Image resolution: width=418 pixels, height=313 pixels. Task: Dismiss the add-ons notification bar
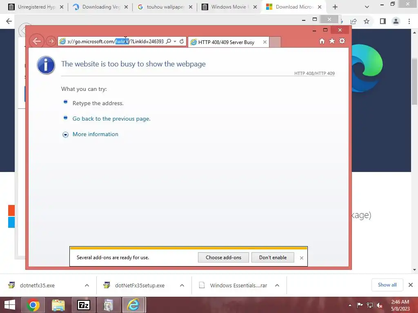(x=302, y=258)
